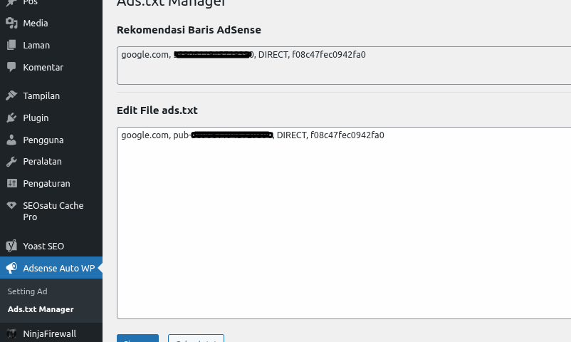The image size is (571, 342).
Task: Click inside the Edit File ads.txt textarea
Action: point(343,228)
